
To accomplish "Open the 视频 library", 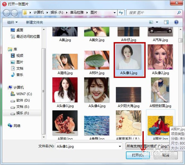I will coord(17,56).
